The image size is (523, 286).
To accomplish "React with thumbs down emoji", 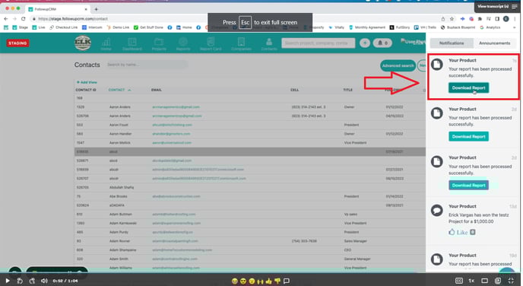I will click(277, 281).
